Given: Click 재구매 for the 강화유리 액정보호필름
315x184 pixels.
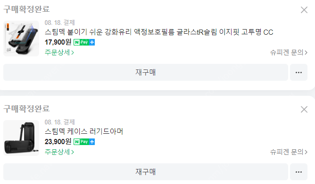Looking at the screenshot, I should [x=146, y=72].
